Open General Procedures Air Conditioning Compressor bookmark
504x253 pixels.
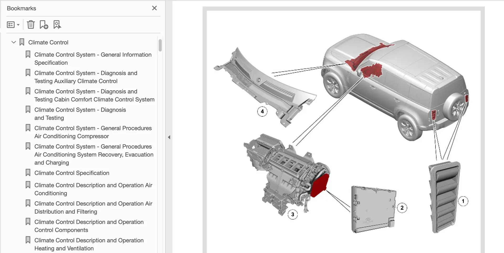(93, 132)
